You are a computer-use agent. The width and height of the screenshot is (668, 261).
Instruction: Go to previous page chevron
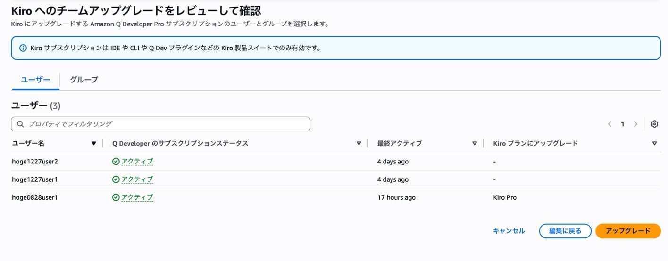pyautogui.click(x=610, y=124)
